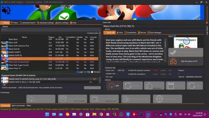Click the floppy disk save action icon
This screenshot has height=118, width=209.
(x=175, y=86)
